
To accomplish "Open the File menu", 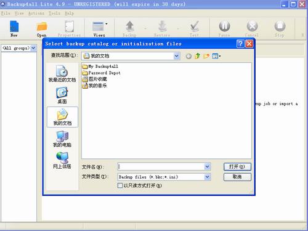I will point(6,14).
